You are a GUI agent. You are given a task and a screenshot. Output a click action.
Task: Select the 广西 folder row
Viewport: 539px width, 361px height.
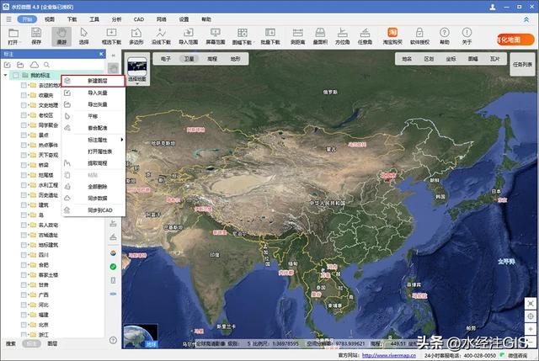click(x=44, y=295)
